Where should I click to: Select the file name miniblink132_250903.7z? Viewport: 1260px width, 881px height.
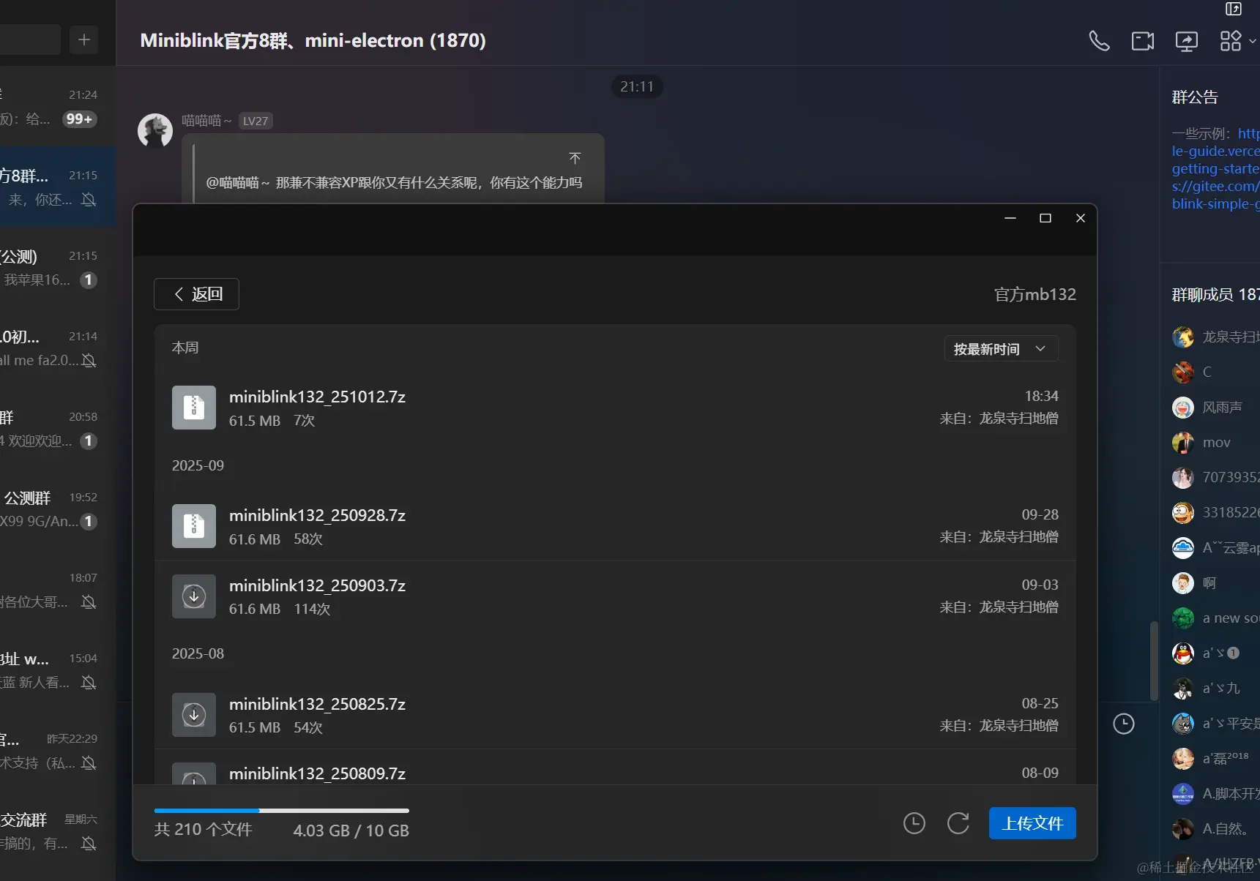pos(317,585)
